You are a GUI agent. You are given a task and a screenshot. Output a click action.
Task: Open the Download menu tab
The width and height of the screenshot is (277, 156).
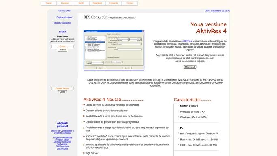(x=97, y=3)
